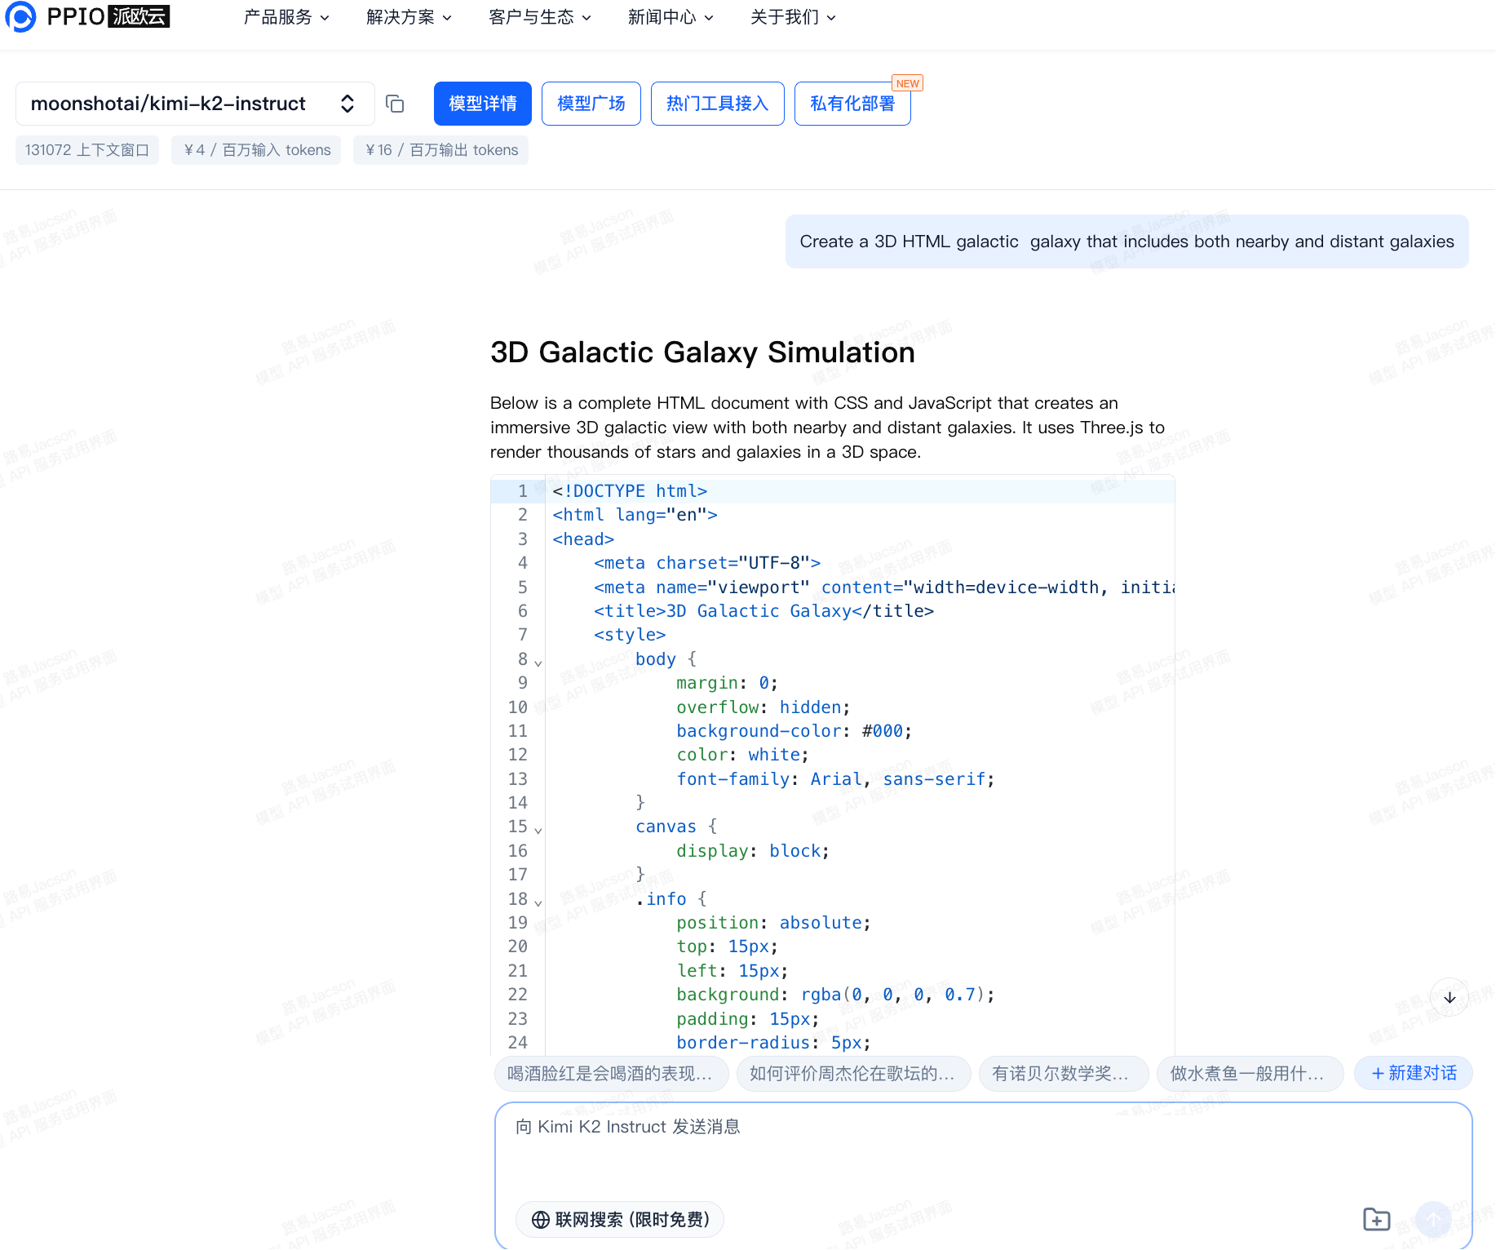1496x1250 pixels.
Task: Switch to the 模型广场 tab
Action: pos(591,104)
